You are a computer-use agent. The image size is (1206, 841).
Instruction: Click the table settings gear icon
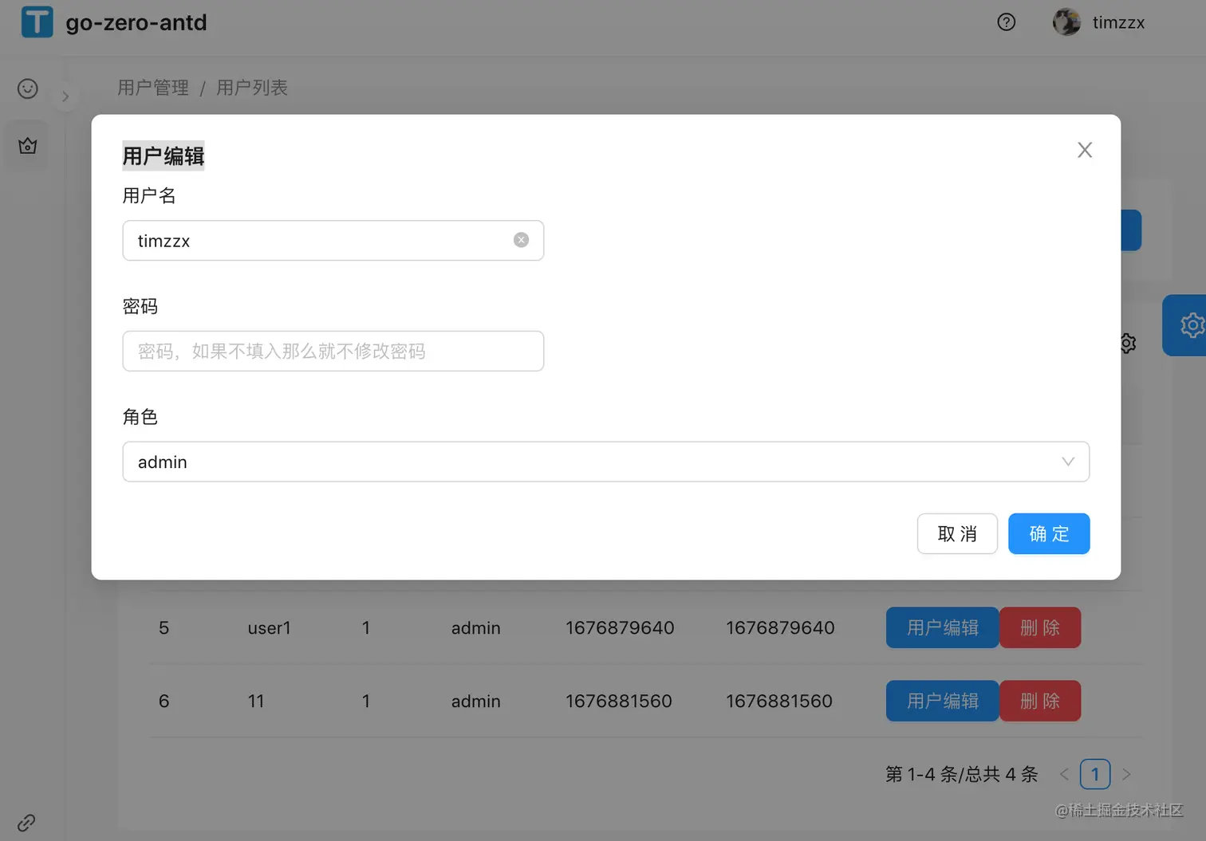tap(1128, 344)
